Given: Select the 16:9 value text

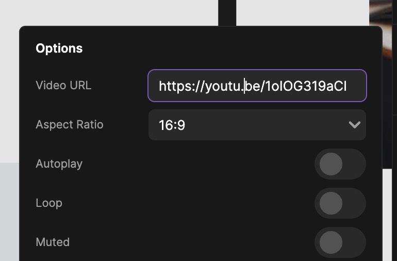Looking at the screenshot, I should point(172,125).
